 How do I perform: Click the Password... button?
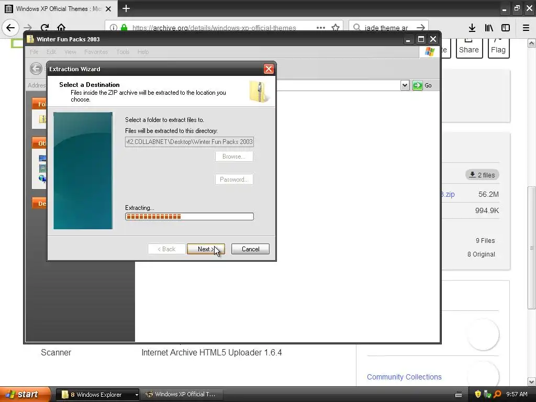234,180
